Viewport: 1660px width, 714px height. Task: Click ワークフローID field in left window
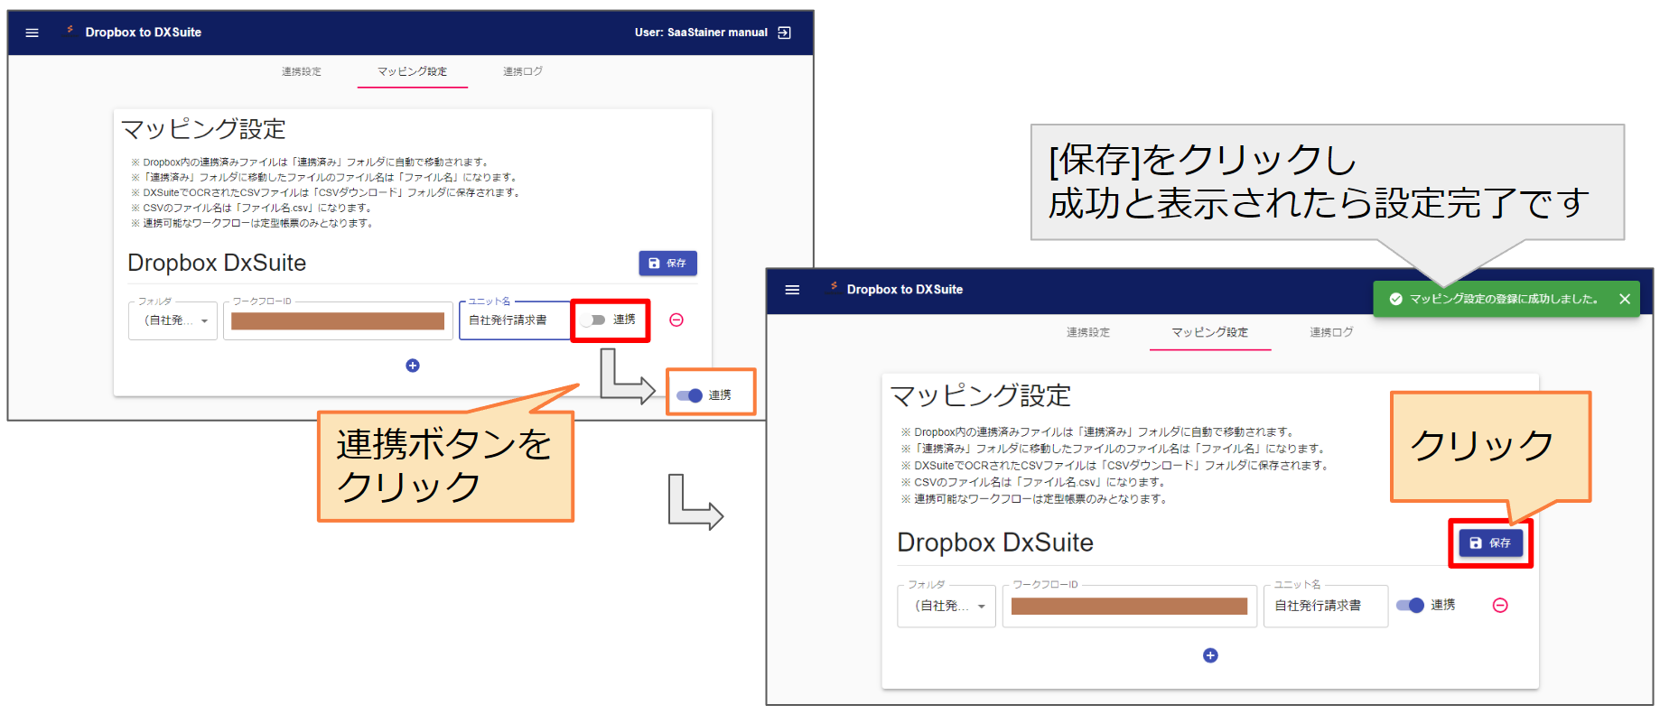[338, 320]
